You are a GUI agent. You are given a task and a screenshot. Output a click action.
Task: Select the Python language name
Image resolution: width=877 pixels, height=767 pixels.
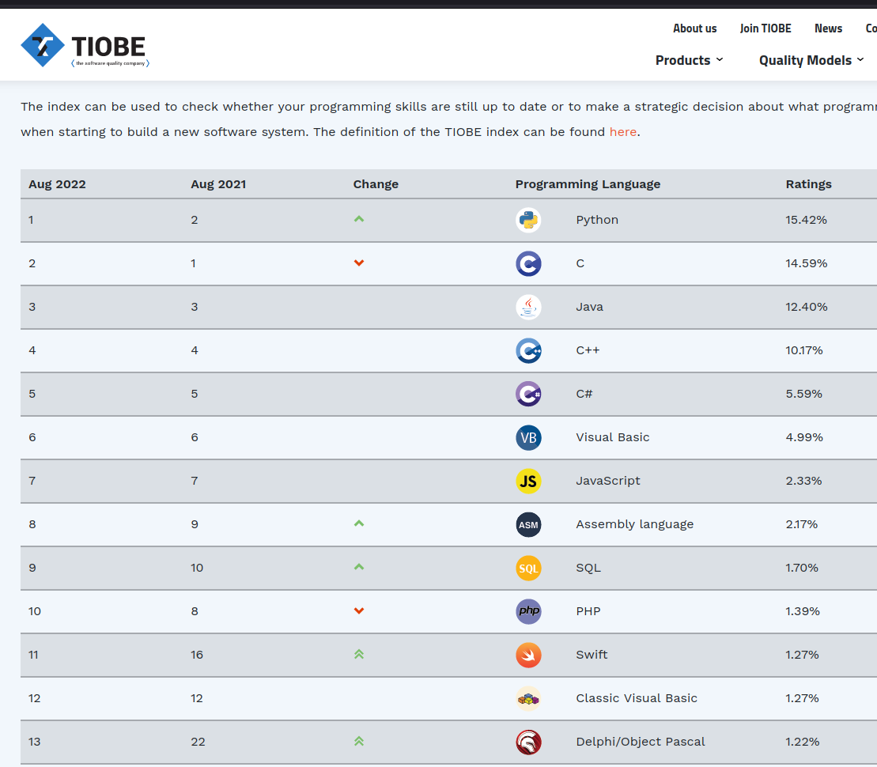597,220
